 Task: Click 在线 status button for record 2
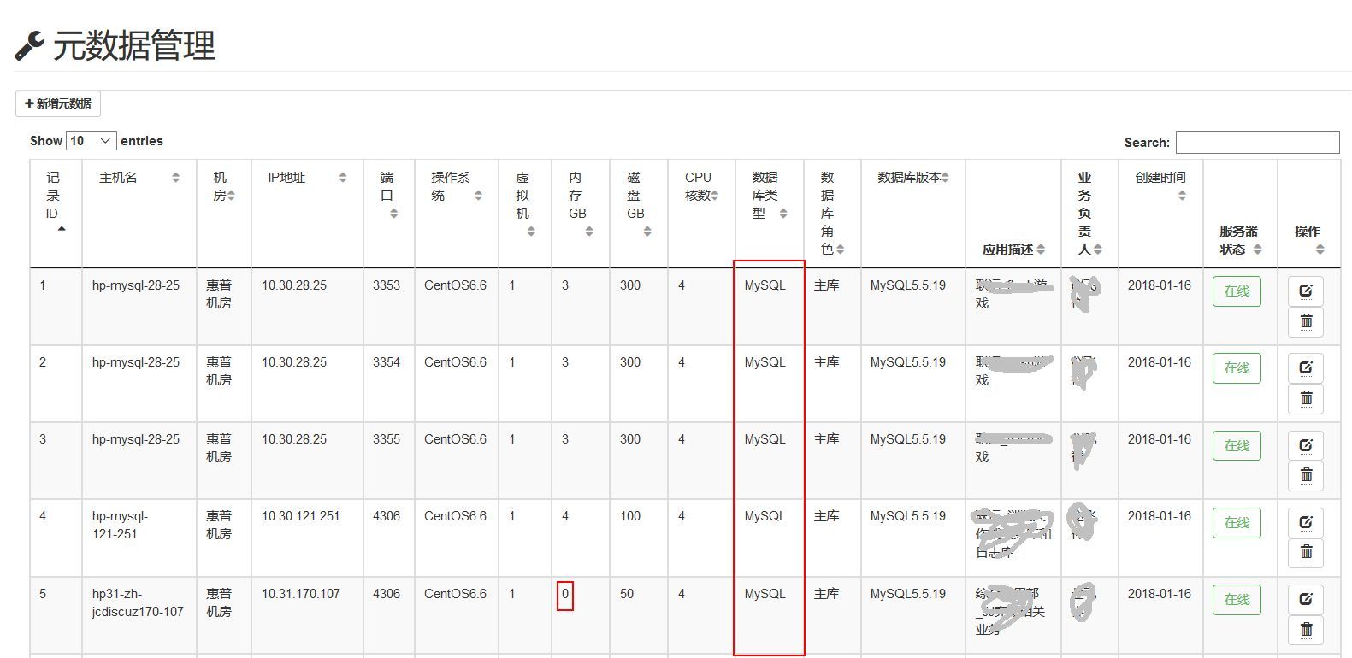[x=1237, y=368]
